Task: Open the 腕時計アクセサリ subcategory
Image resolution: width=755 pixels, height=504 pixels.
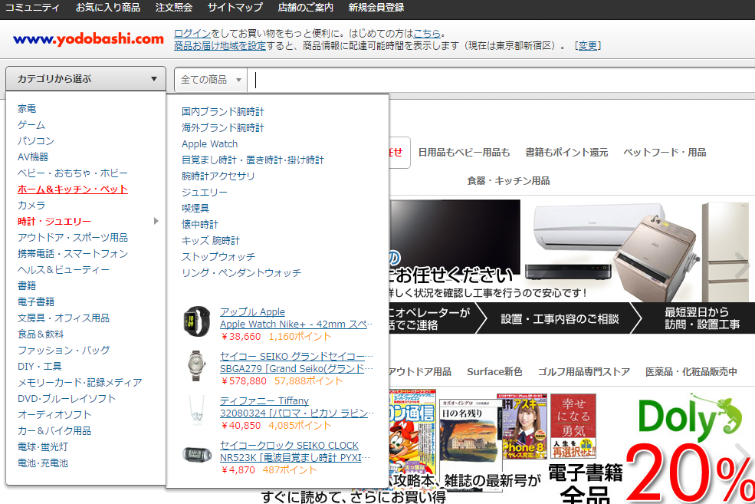Action: pyautogui.click(x=218, y=176)
